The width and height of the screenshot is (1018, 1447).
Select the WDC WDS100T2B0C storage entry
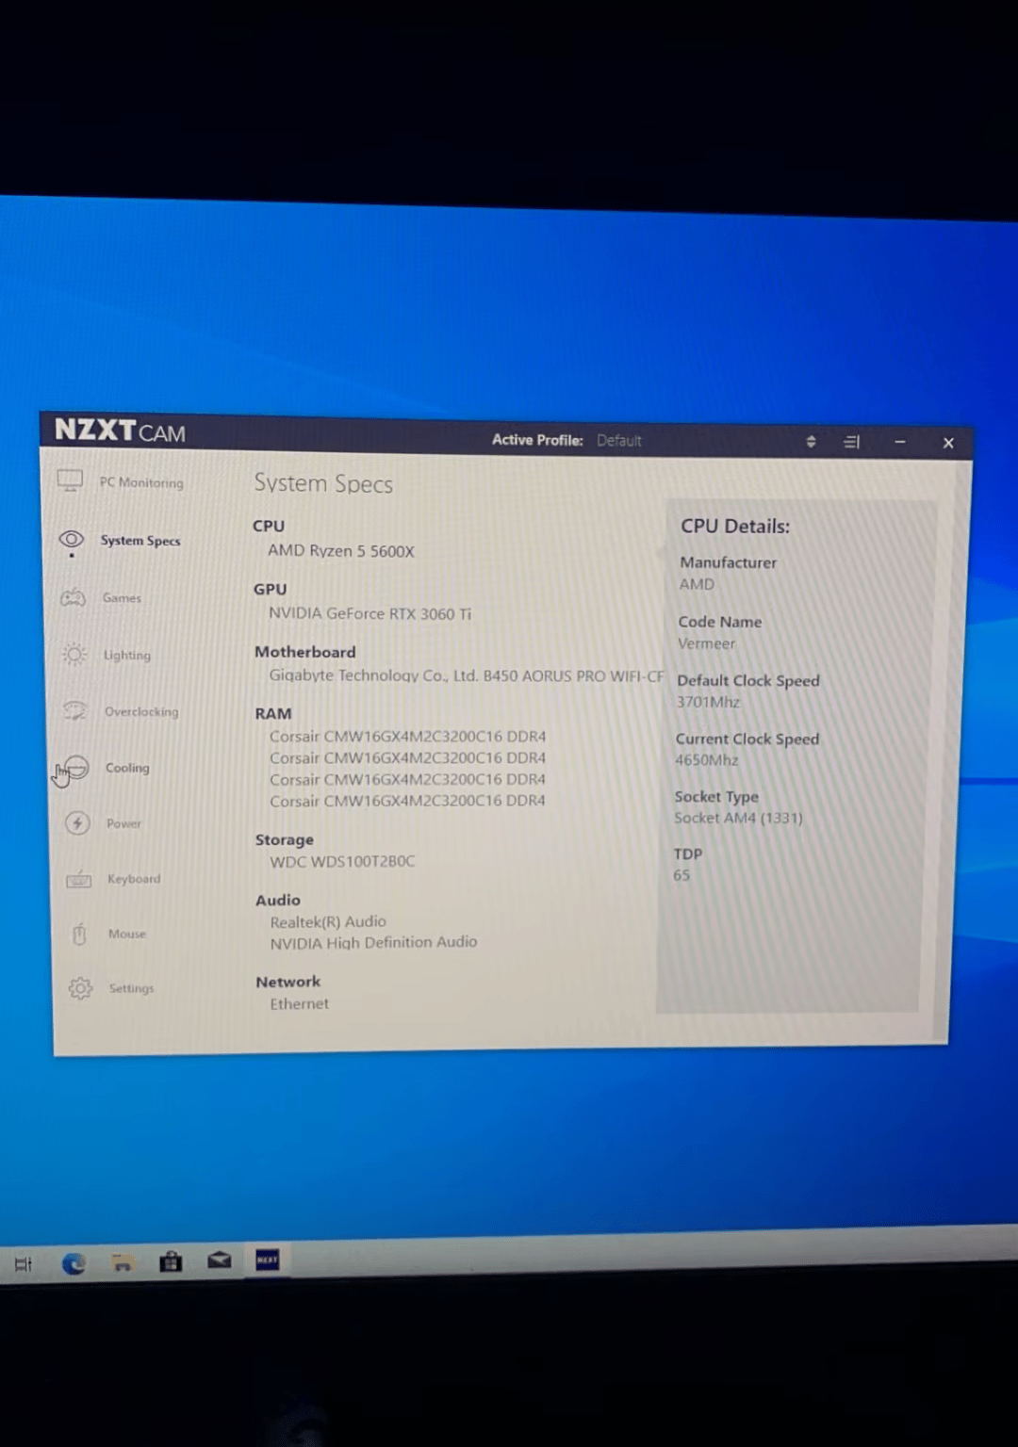342,861
